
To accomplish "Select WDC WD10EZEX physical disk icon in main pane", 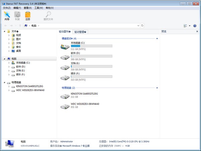I will click(x=65, y=106).
